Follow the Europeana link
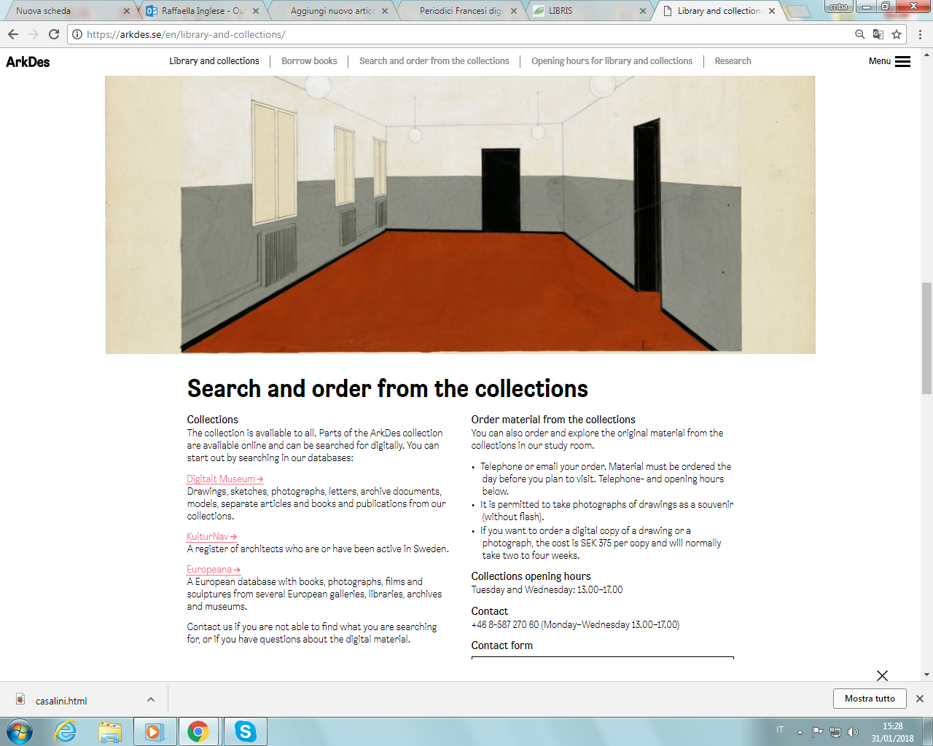 pos(214,569)
